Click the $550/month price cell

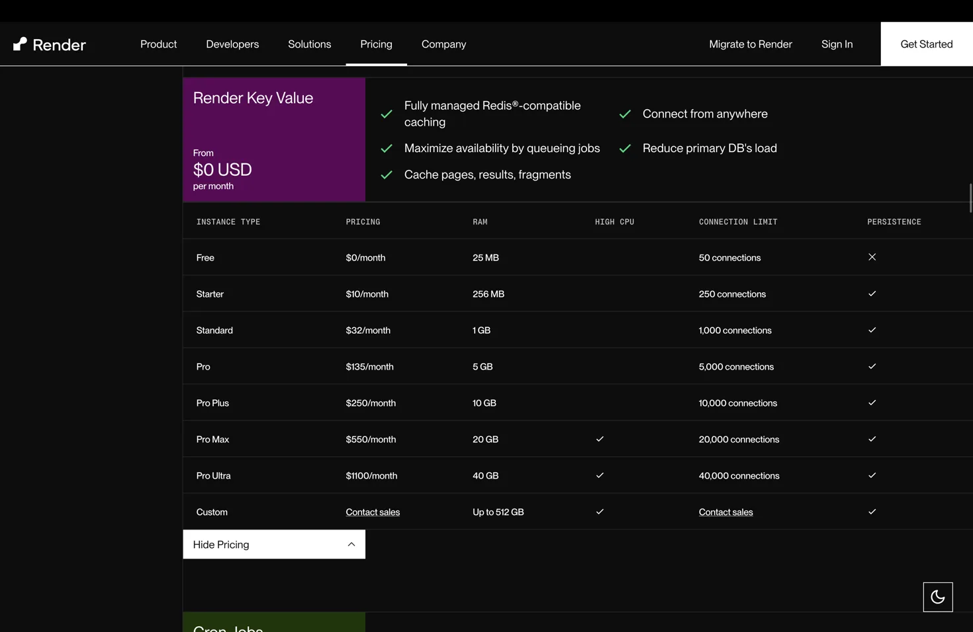tap(371, 440)
